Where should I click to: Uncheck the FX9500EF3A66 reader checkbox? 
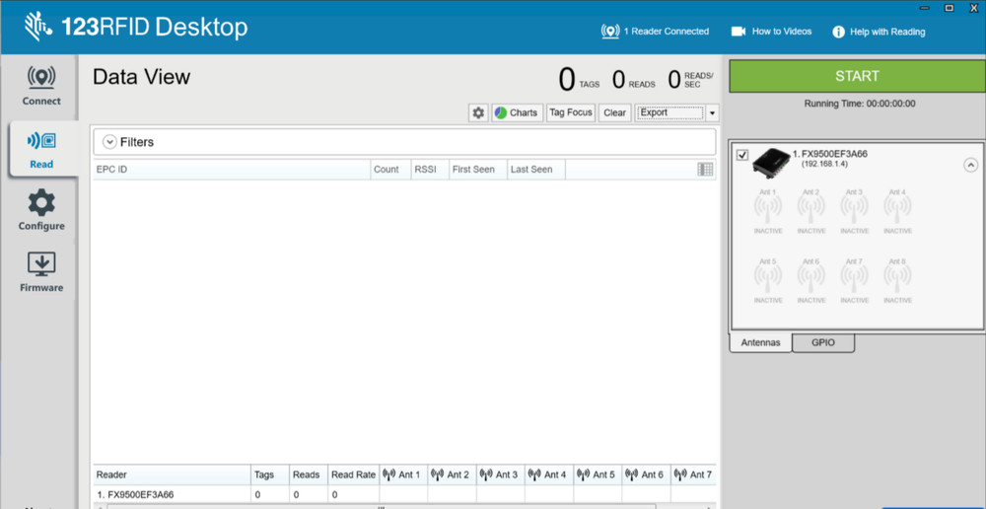(742, 155)
